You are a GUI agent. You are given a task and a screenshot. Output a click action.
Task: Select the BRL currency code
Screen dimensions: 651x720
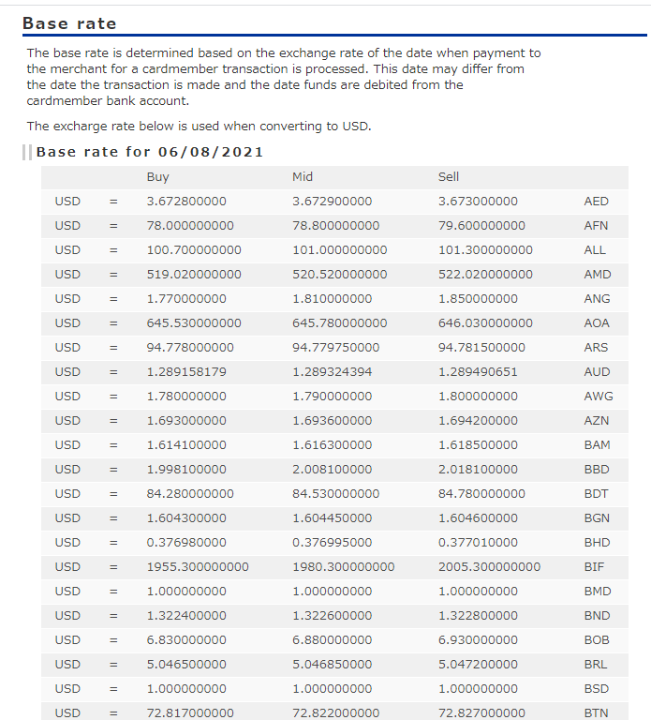[595, 664]
